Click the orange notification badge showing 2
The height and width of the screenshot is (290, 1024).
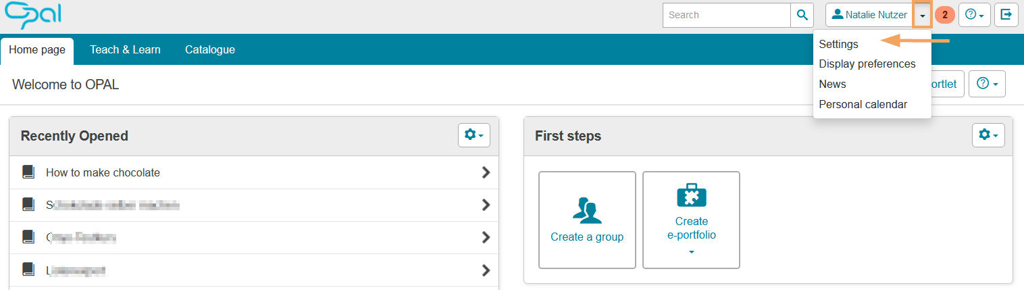(944, 15)
